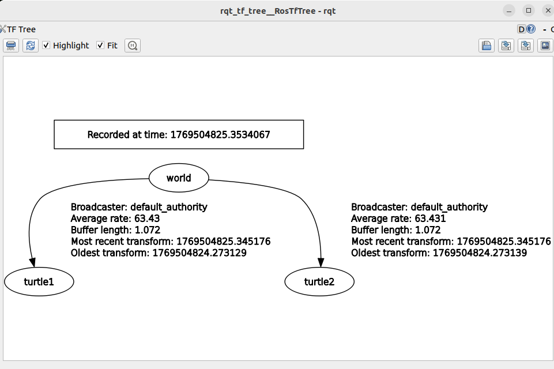
Task: Refresh the TF tree view
Action: click(x=31, y=46)
